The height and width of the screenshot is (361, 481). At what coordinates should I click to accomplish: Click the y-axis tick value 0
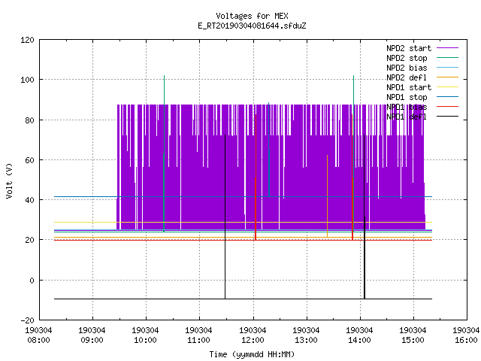pyautogui.click(x=32, y=281)
